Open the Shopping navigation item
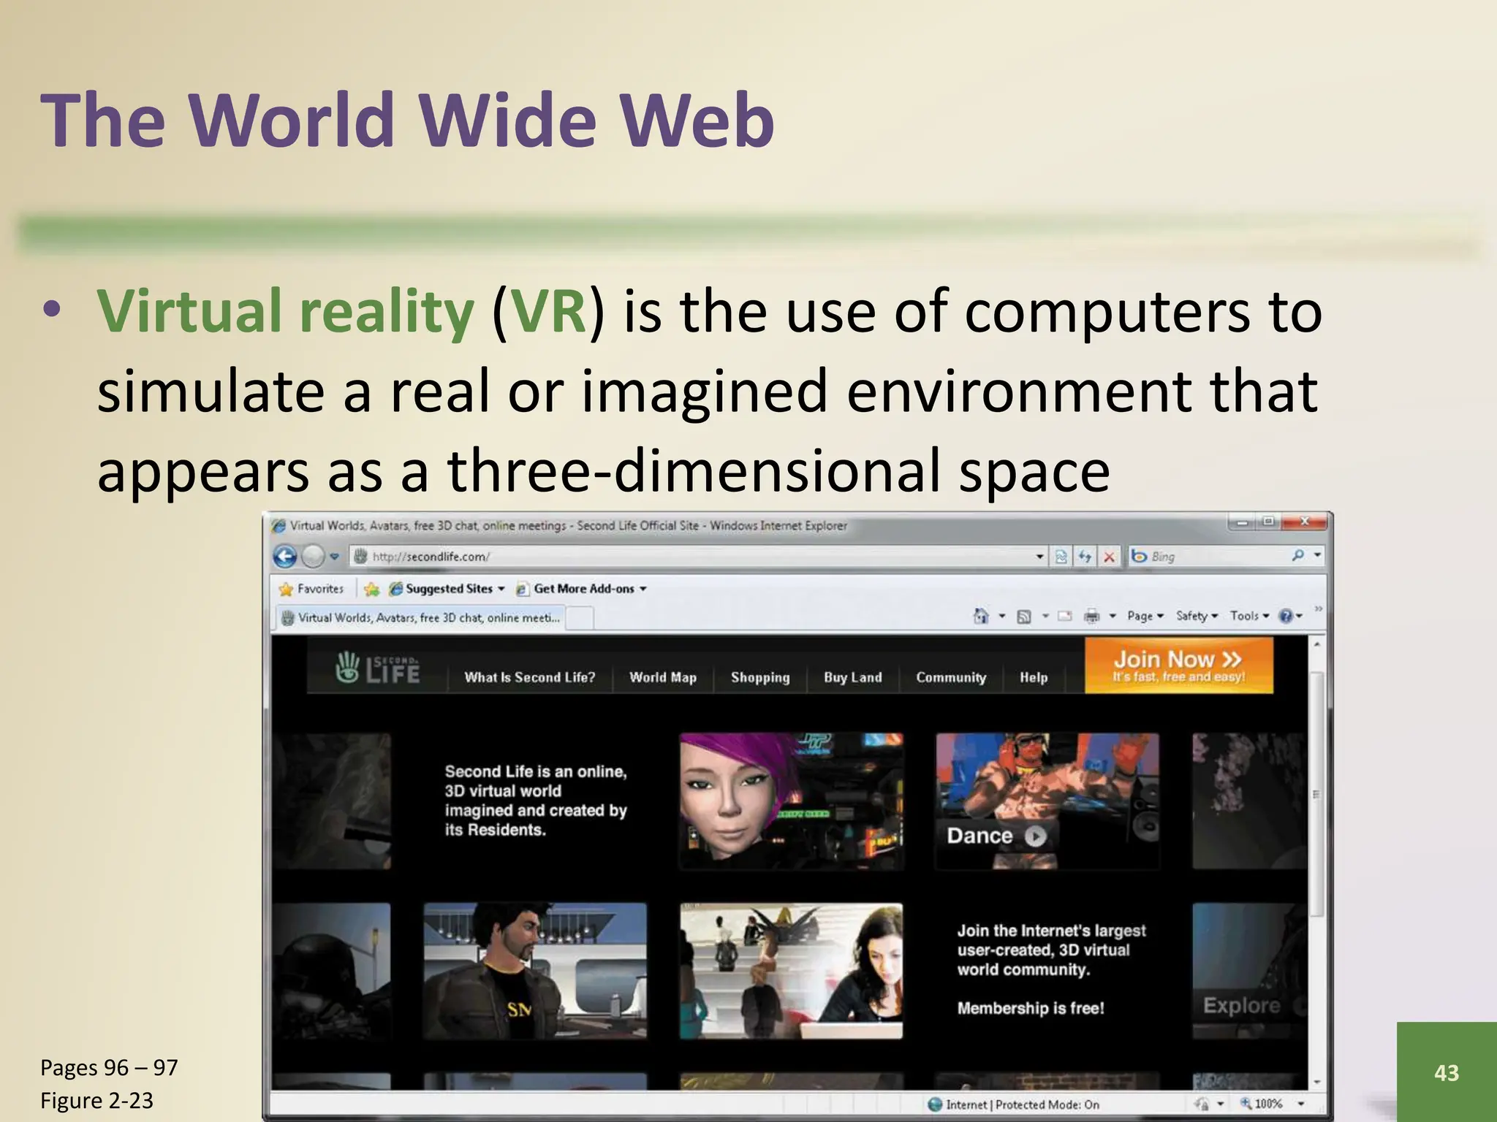Viewport: 1497px width, 1122px height. tap(760, 677)
